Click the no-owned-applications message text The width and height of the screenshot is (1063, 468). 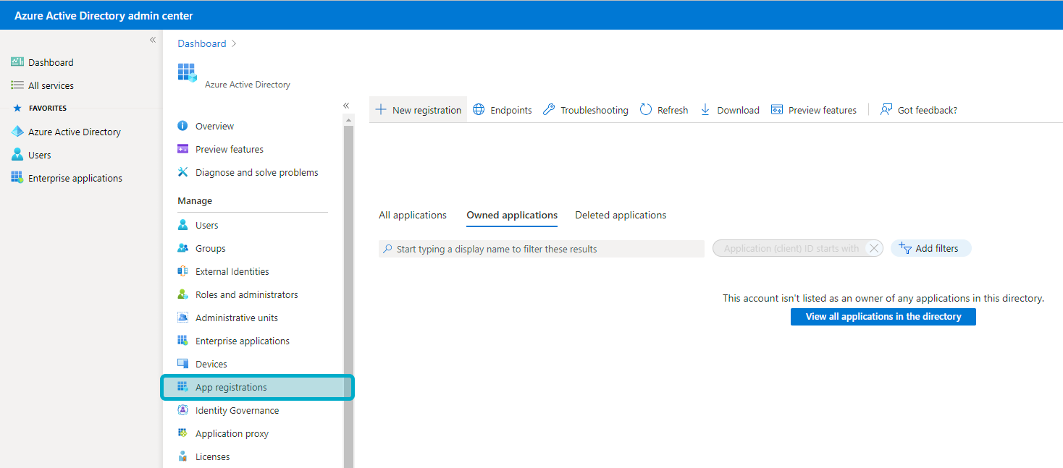[x=883, y=298]
